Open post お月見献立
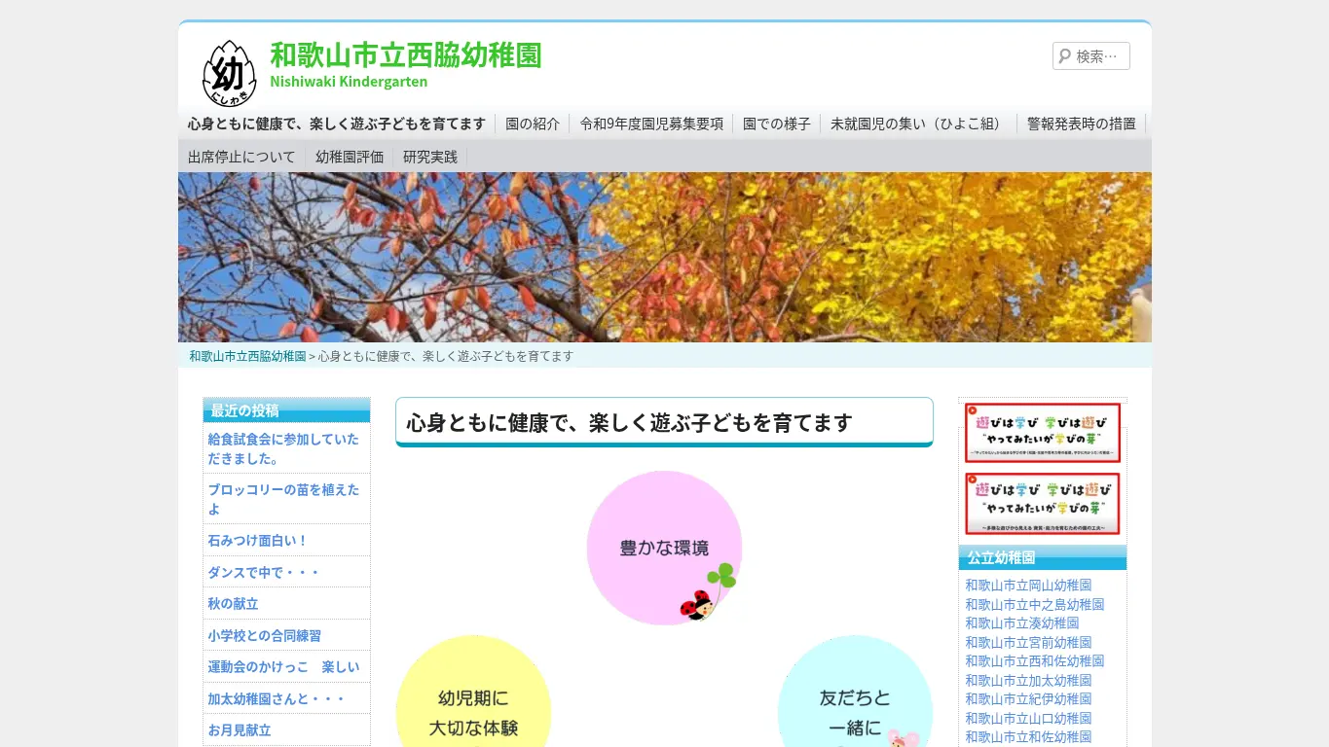This screenshot has height=747, width=1329. pos(239,730)
